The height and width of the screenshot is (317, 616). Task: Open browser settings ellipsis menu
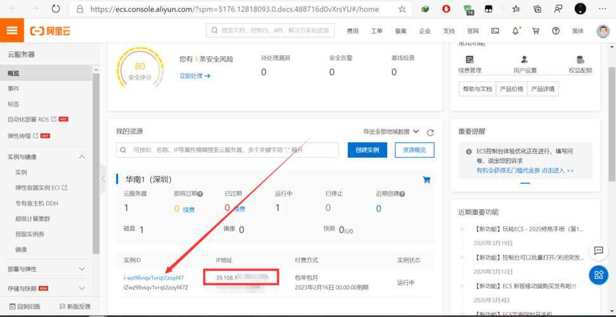(x=602, y=9)
